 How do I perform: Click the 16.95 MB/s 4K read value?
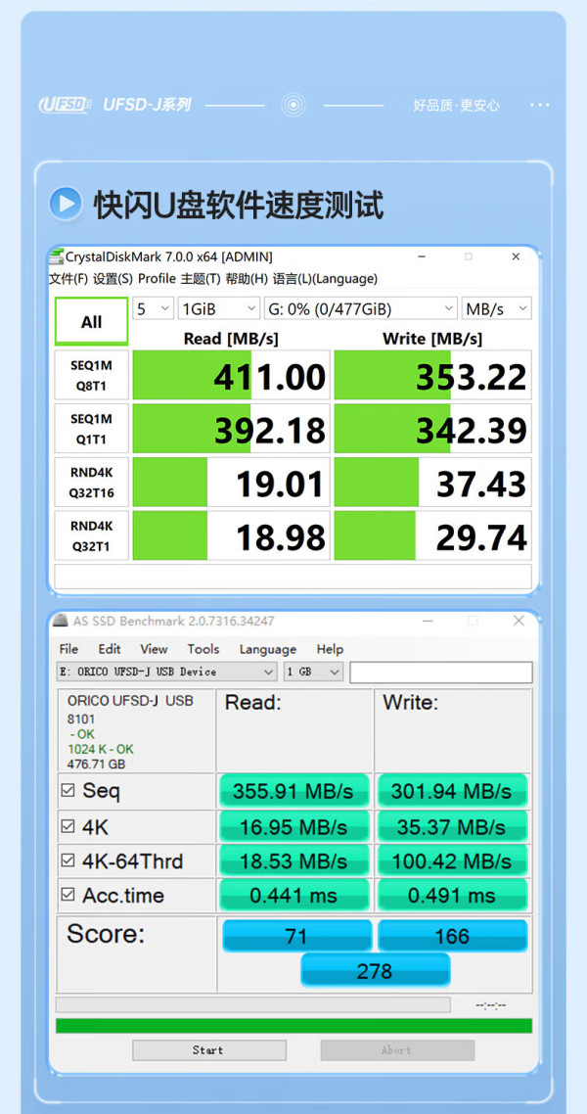[294, 826]
